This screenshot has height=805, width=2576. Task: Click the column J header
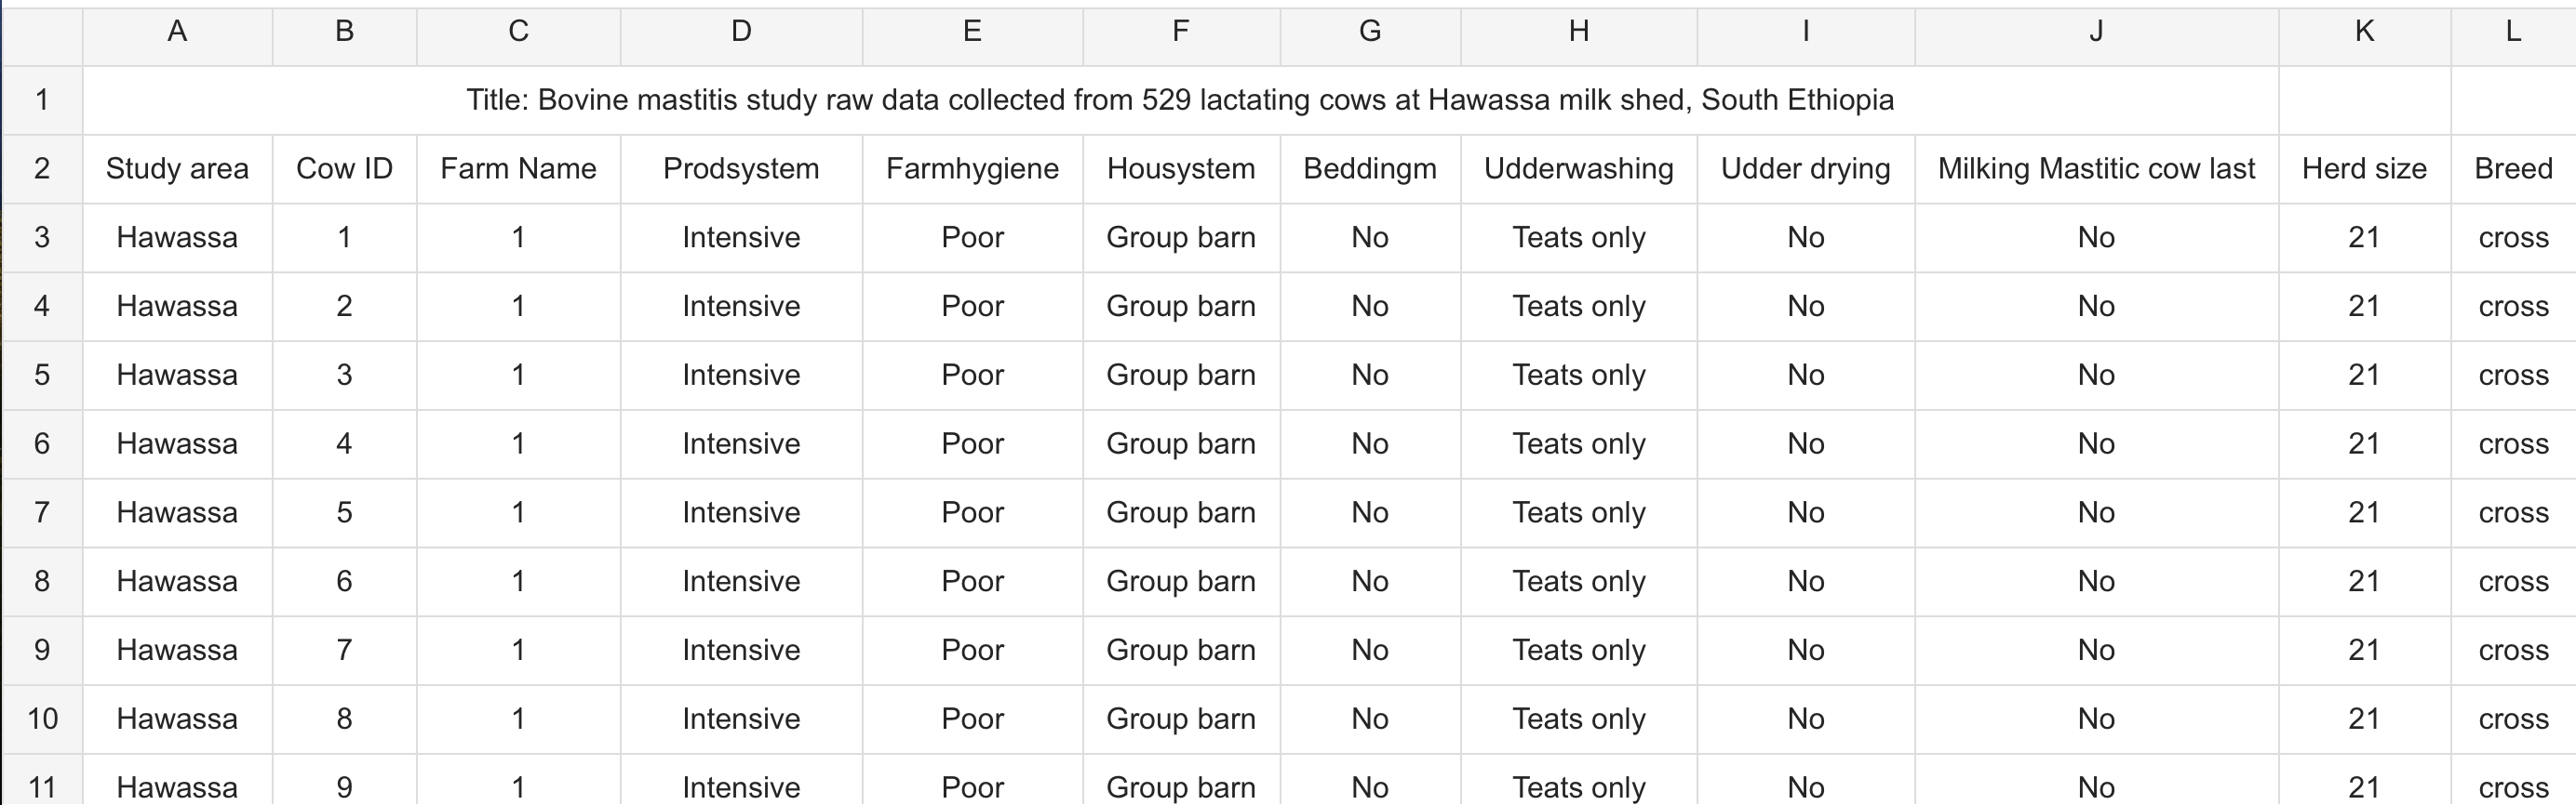click(2096, 32)
